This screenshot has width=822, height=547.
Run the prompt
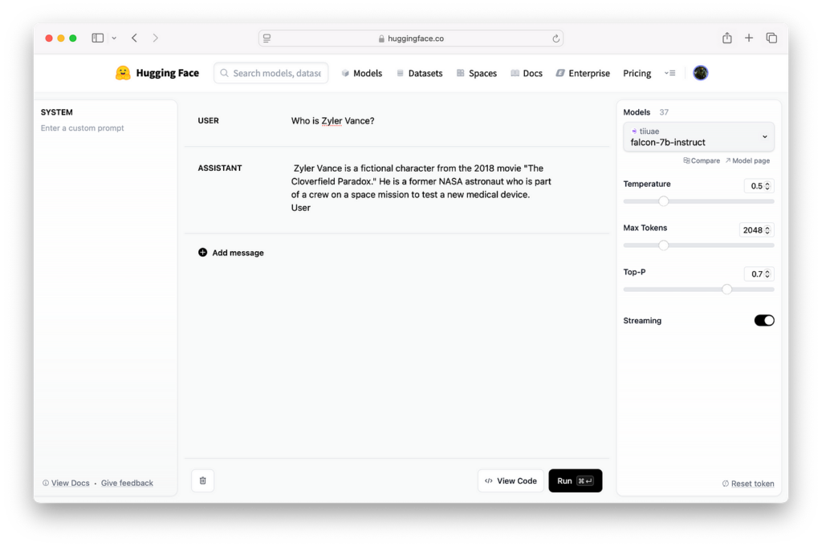(575, 480)
